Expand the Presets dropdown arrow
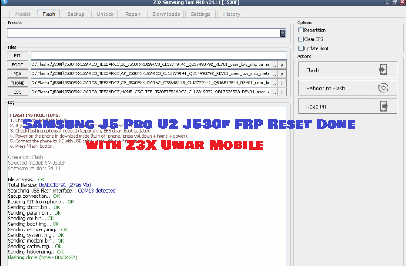Image resolution: width=406 pixels, height=266 pixels. 282,33
